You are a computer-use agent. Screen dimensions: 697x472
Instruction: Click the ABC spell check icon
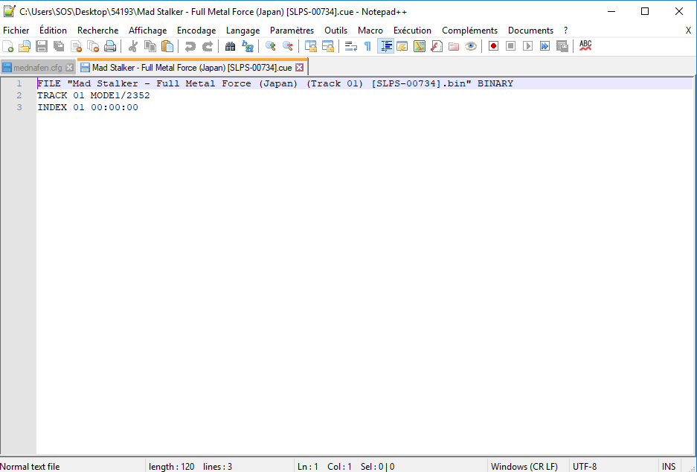coord(585,46)
